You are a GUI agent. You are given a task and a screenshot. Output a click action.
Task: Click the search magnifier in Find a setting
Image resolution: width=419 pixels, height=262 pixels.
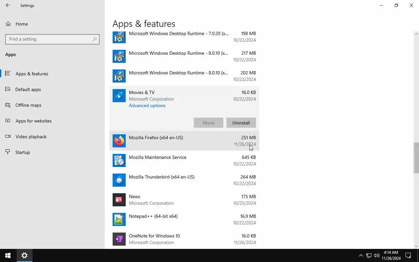point(95,39)
